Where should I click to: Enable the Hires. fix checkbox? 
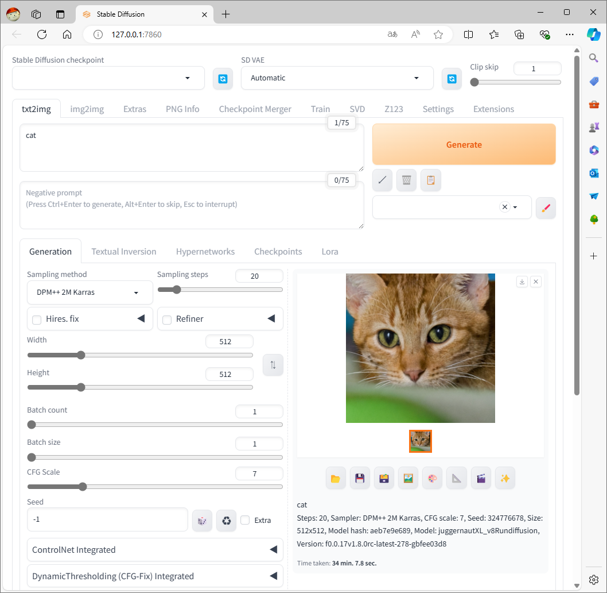coord(37,320)
